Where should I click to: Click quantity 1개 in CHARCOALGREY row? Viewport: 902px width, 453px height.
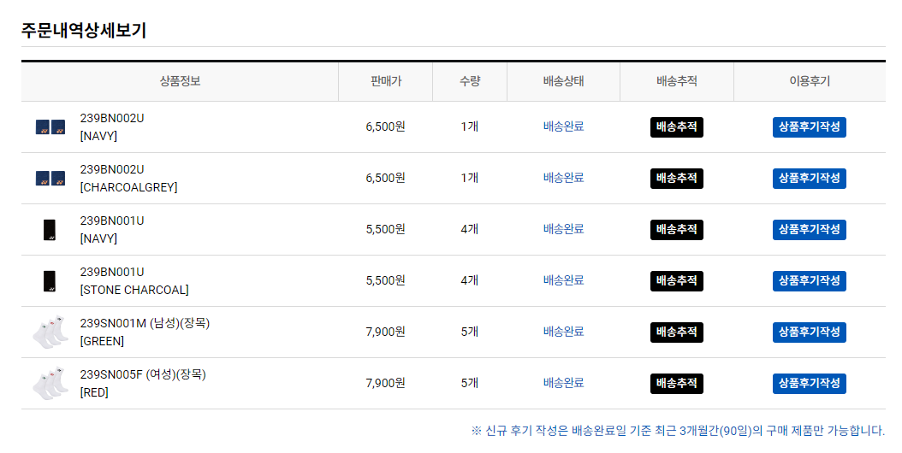pyautogui.click(x=470, y=178)
